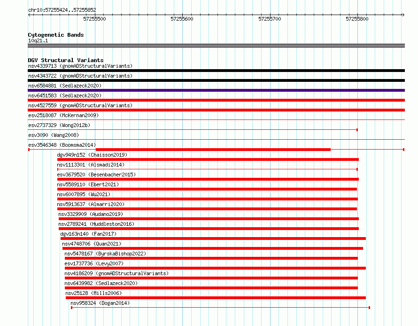Select the thin line under nsv1113301
The height and width of the screenshot is (326, 418).
(208, 169)
